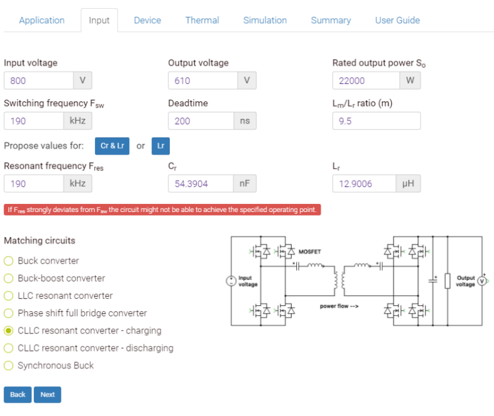
Task: Switch to the Thermal tab
Action: tap(202, 20)
